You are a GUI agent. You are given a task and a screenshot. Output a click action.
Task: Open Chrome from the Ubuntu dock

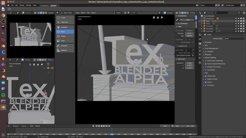pos(3,15)
